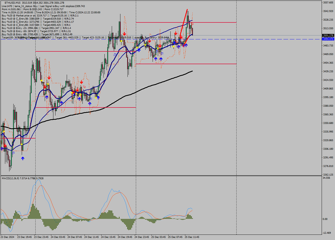
Task: Select the 'Buy %20 @ Entry -50' line
Action: 36,31
